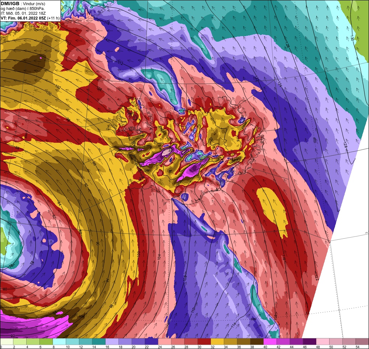Click the 'DMI/IGB' title text

point(10,4)
